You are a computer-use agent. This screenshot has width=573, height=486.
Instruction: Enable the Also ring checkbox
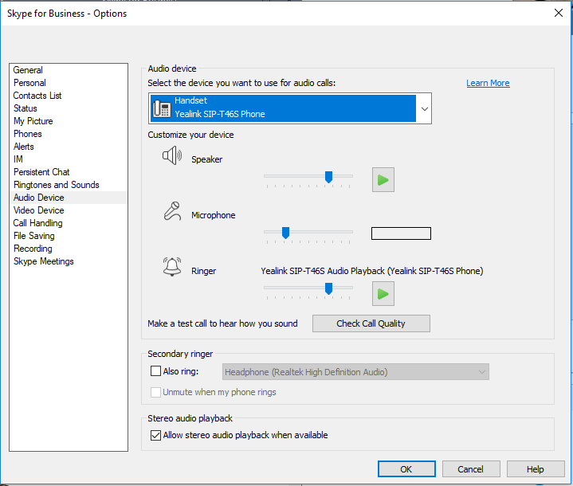pos(155,371)
